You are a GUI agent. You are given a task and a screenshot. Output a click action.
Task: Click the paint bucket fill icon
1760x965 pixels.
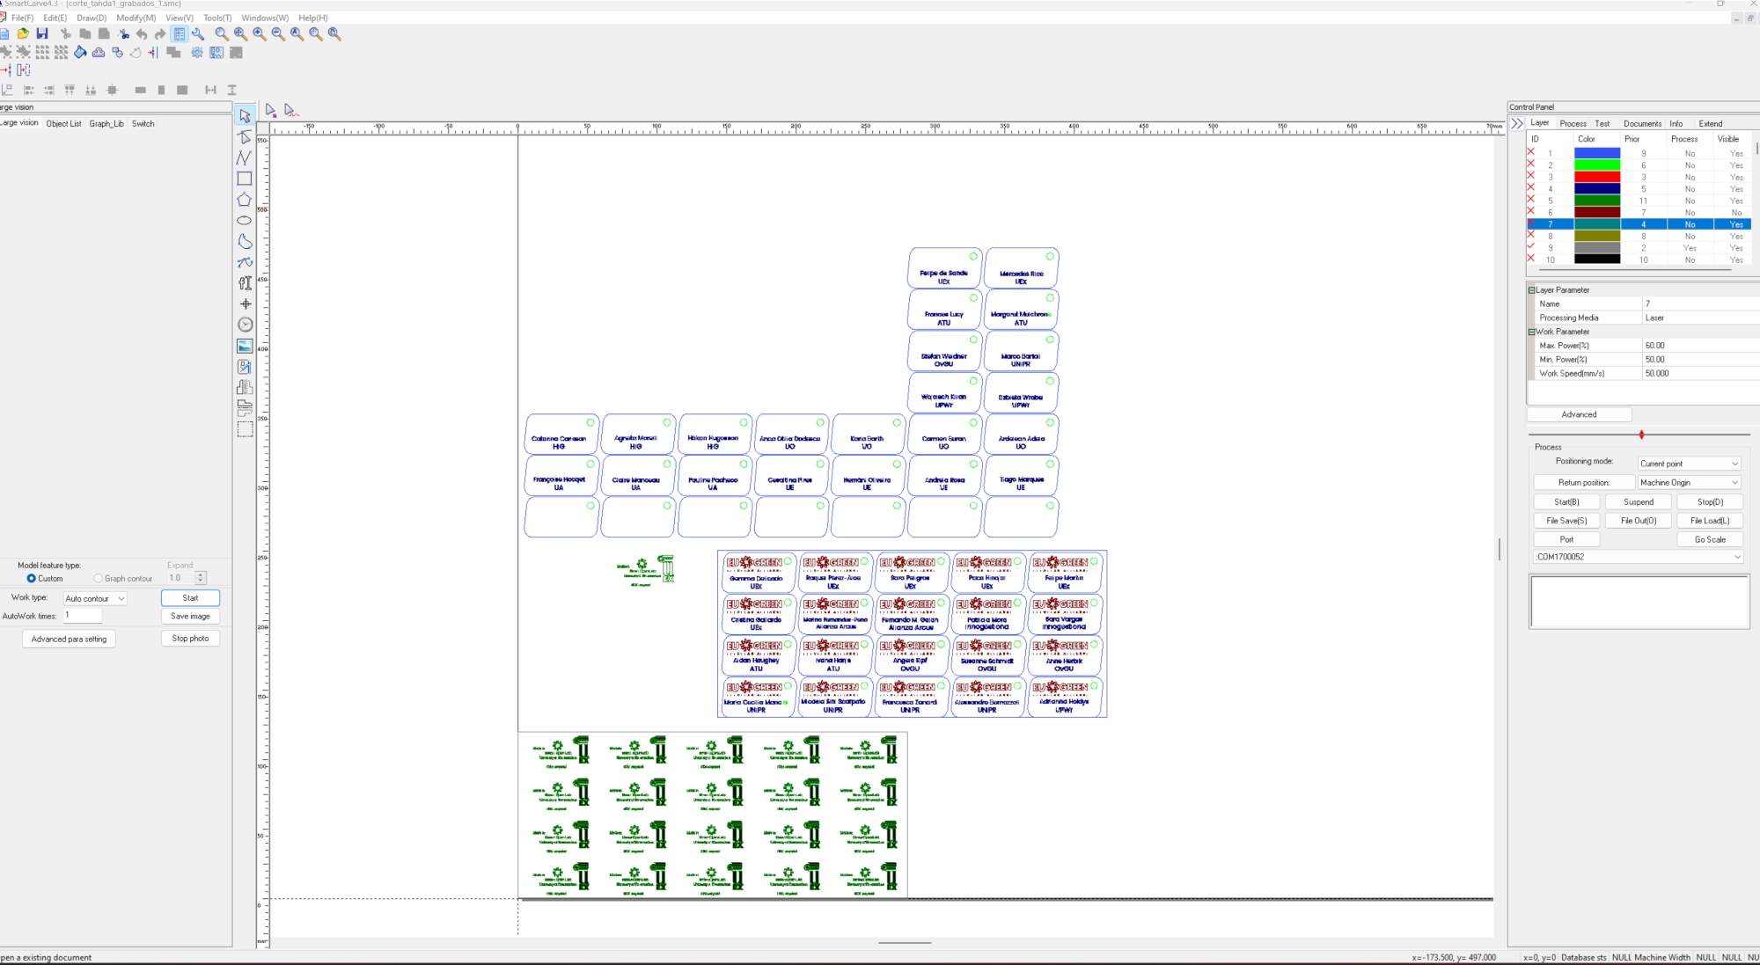(80, 53)
